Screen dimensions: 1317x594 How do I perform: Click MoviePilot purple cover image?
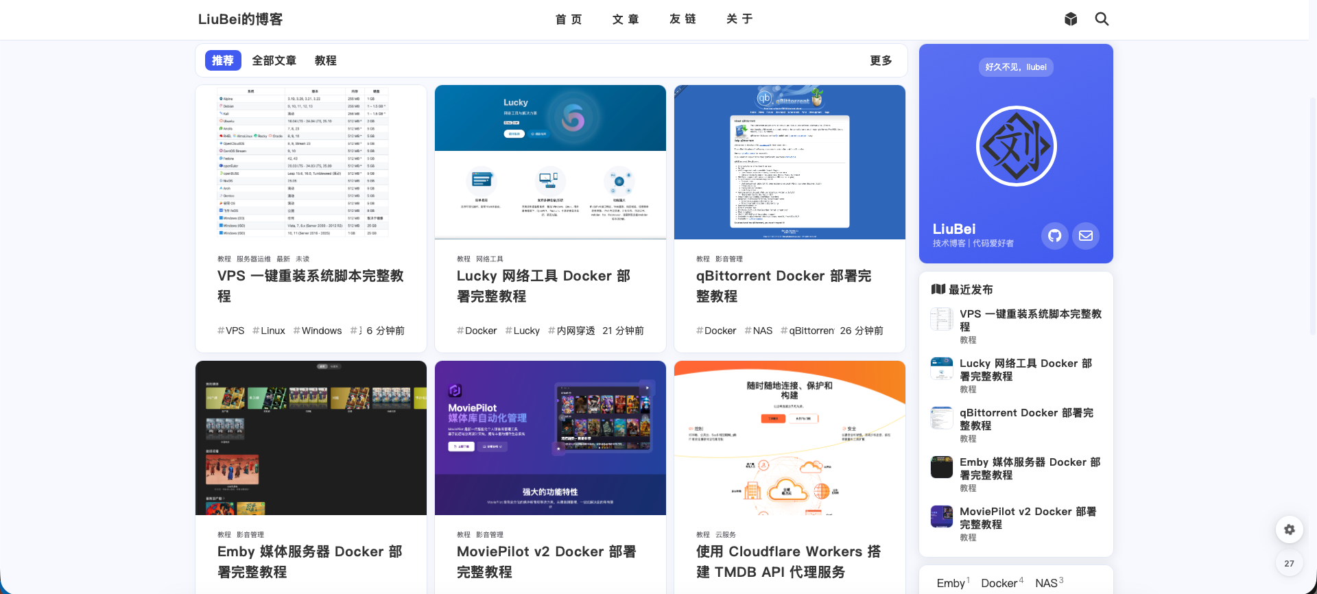click(550, 438)
